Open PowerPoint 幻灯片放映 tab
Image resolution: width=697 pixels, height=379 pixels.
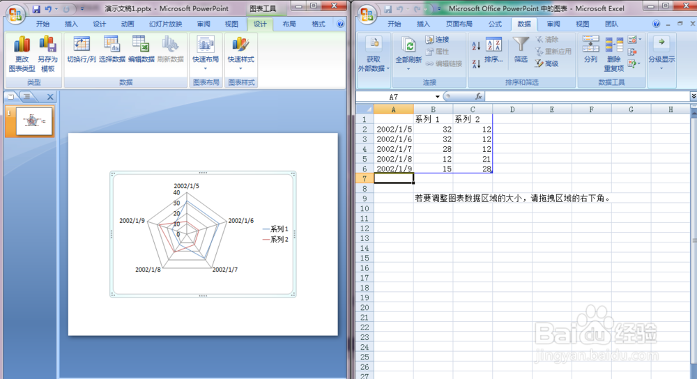[165, 24]
